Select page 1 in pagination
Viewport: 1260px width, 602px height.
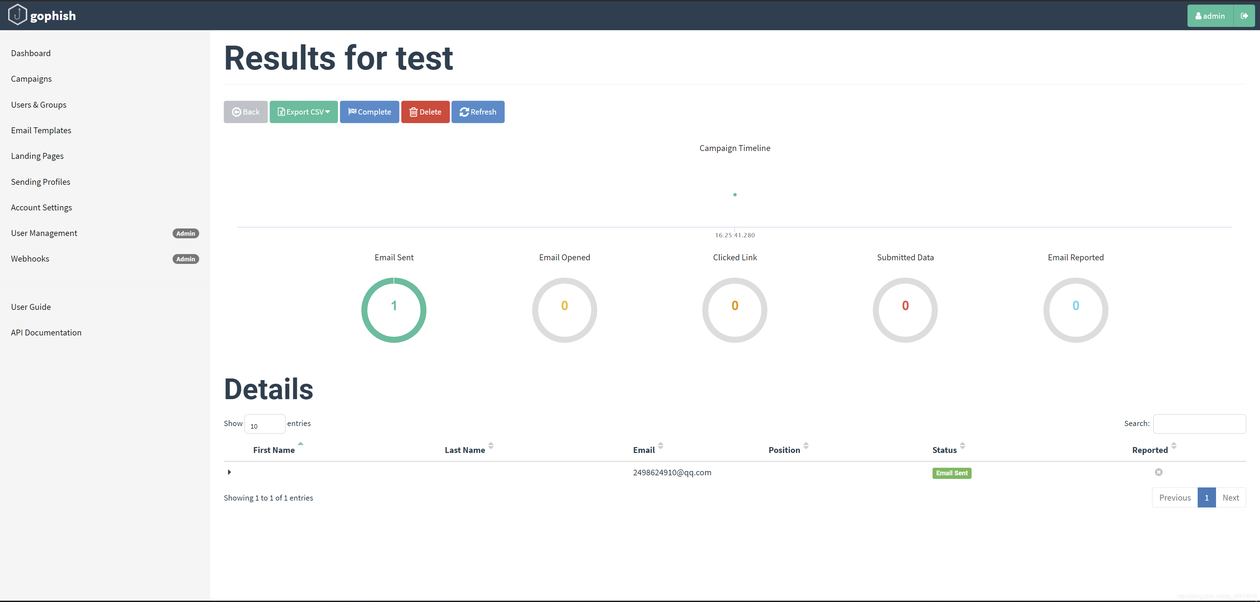pyautogui.click(x=1207, y=498)
